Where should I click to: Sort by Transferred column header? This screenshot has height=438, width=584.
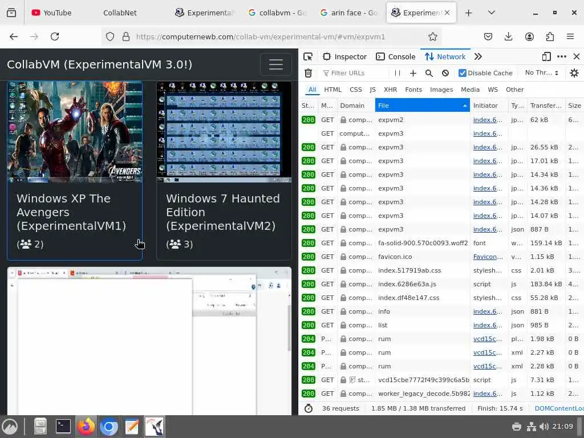click(546, 106)
